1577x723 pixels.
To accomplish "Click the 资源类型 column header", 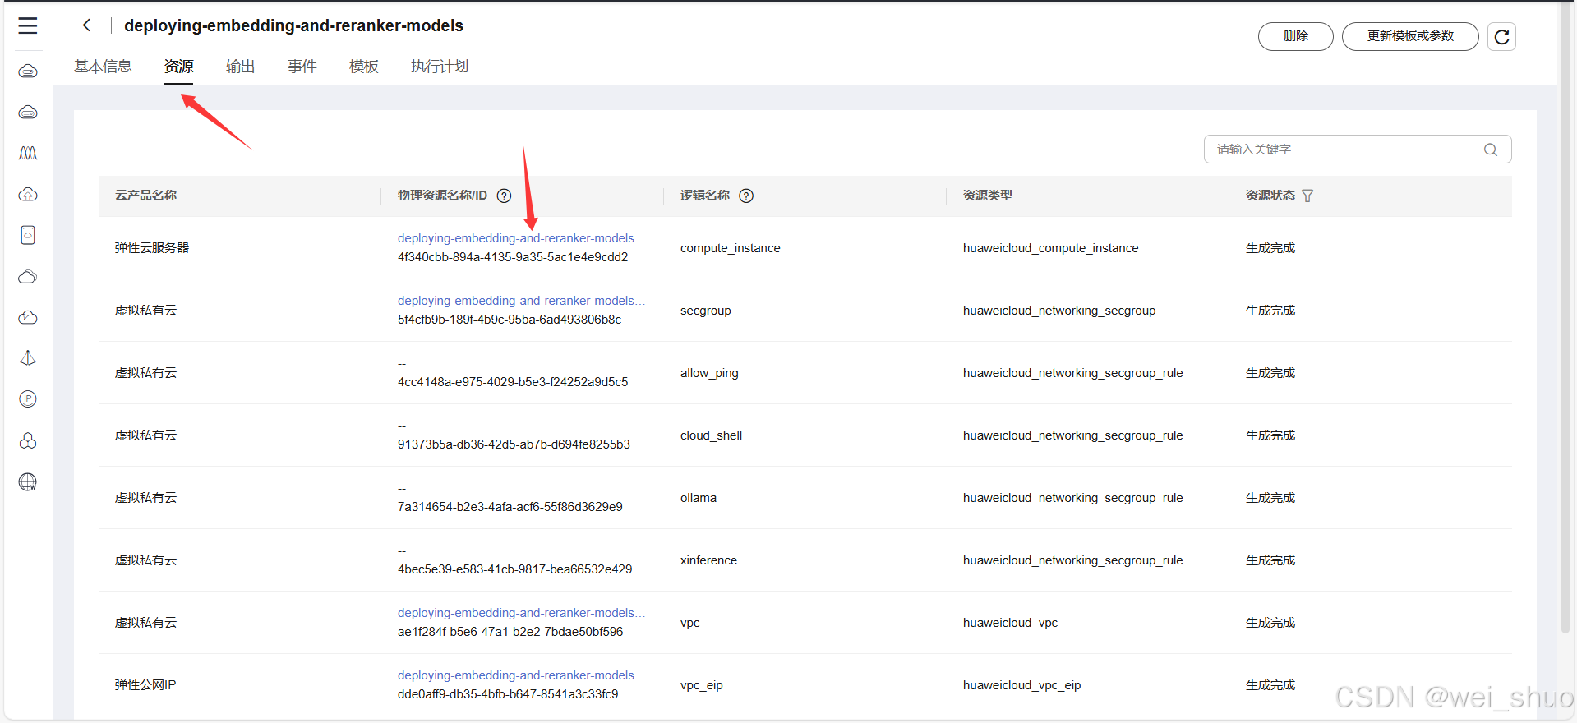I will pyautogui.click(x=988, y=196).
